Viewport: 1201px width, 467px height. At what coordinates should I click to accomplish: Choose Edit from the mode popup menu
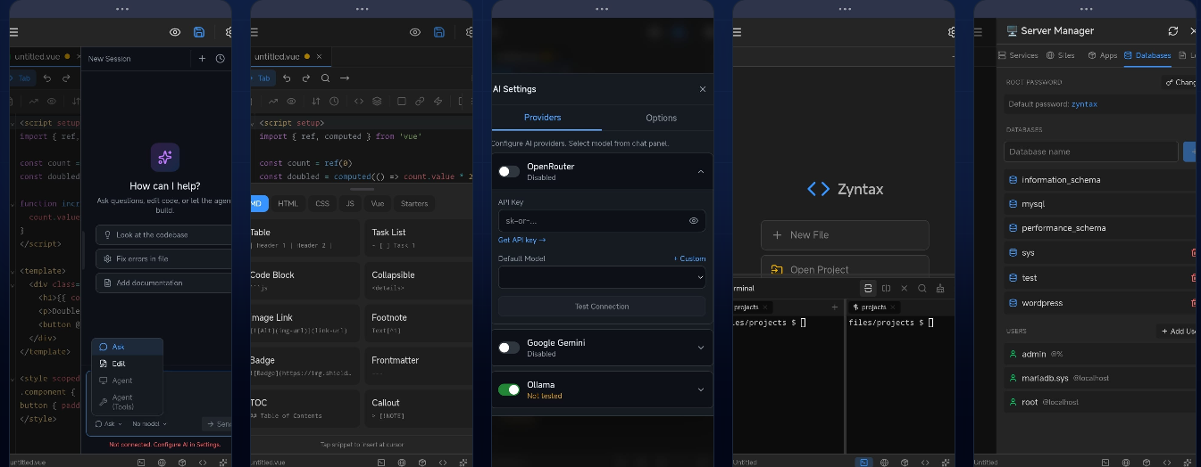coord(127,364)
